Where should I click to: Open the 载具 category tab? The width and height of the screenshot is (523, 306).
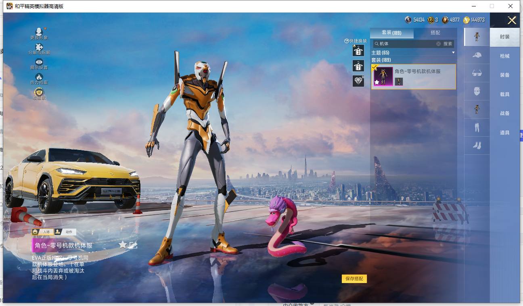click(505, 94)
